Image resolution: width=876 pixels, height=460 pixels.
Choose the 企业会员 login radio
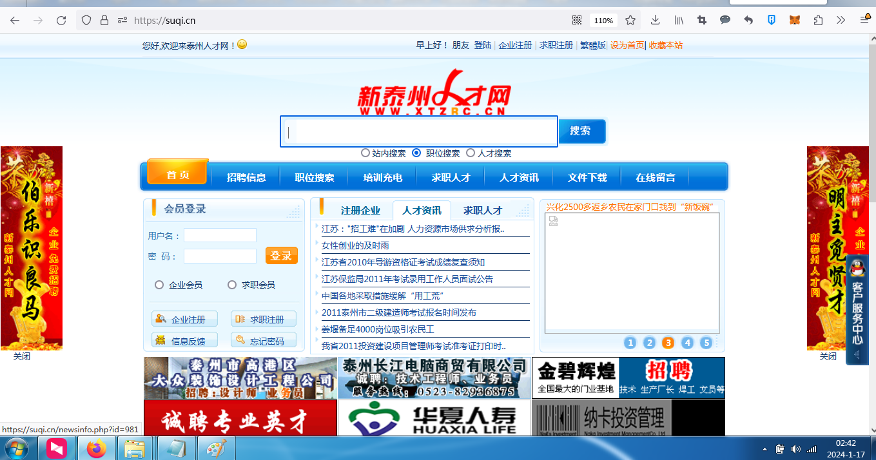tap(159, 285)
